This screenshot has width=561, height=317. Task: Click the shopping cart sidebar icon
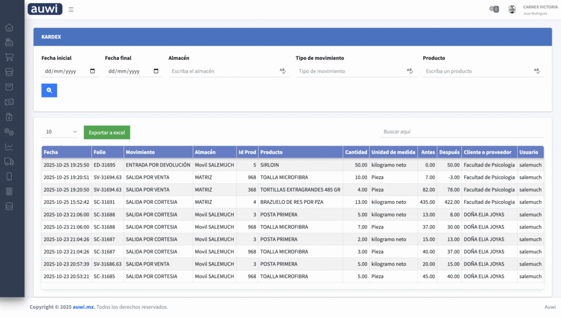9,57
